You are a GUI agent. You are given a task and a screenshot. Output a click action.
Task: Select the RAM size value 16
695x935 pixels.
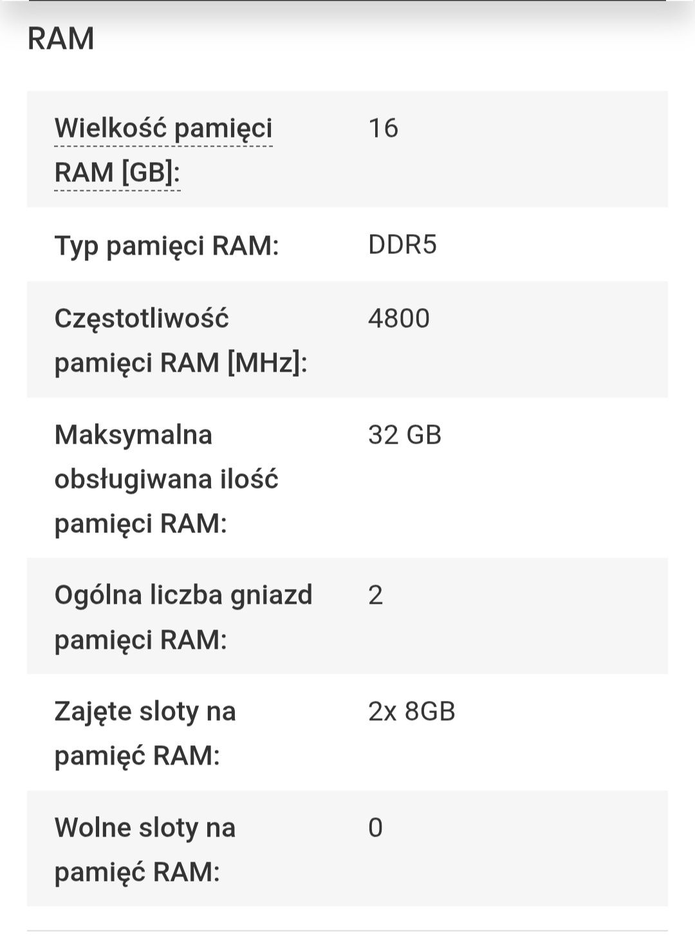(x=383, y=128)
